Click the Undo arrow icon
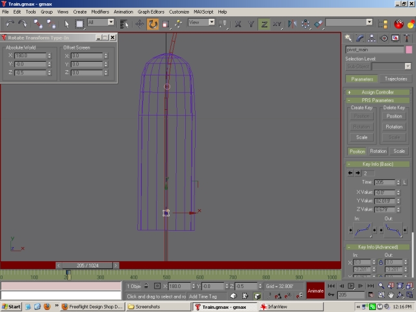Image resolution: width=416 pixels, height=312 pixels. [9, 24]
